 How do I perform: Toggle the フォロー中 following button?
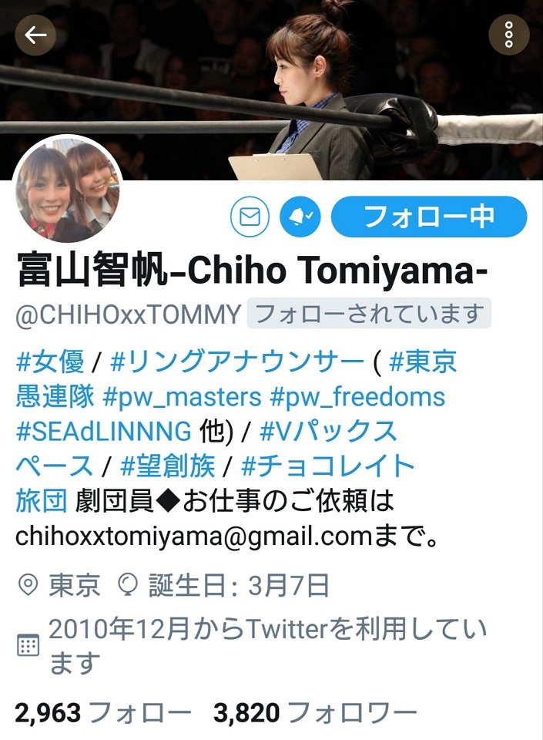[x=429, y=217]
